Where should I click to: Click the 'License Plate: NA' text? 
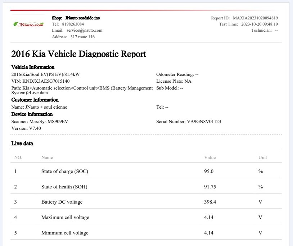point(174,81)
